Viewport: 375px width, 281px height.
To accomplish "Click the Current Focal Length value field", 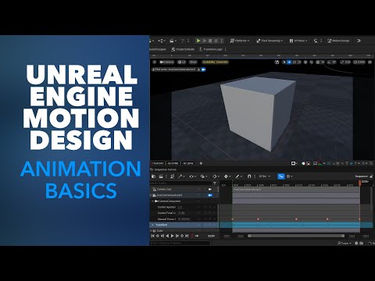I will [x=181, y=213].
